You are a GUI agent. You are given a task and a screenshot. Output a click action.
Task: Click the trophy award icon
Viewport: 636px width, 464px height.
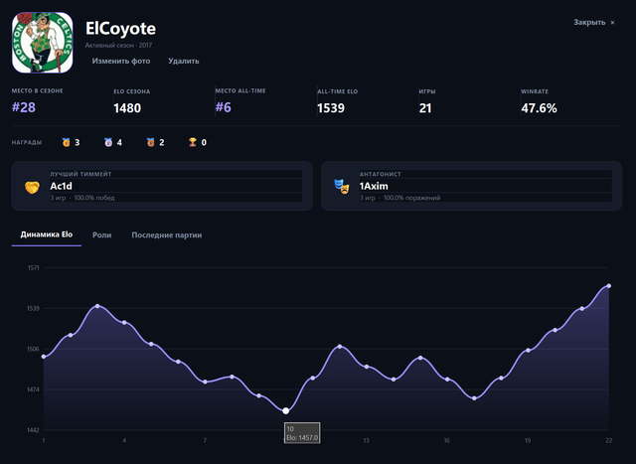[x=193, y=142]
